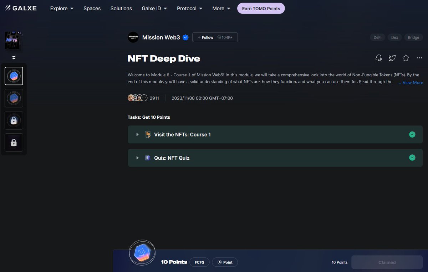This screenshot has width=428, height=272.
Task: Select the NFTs campaign thumbnail in sidebar
Action: point(14,40)
